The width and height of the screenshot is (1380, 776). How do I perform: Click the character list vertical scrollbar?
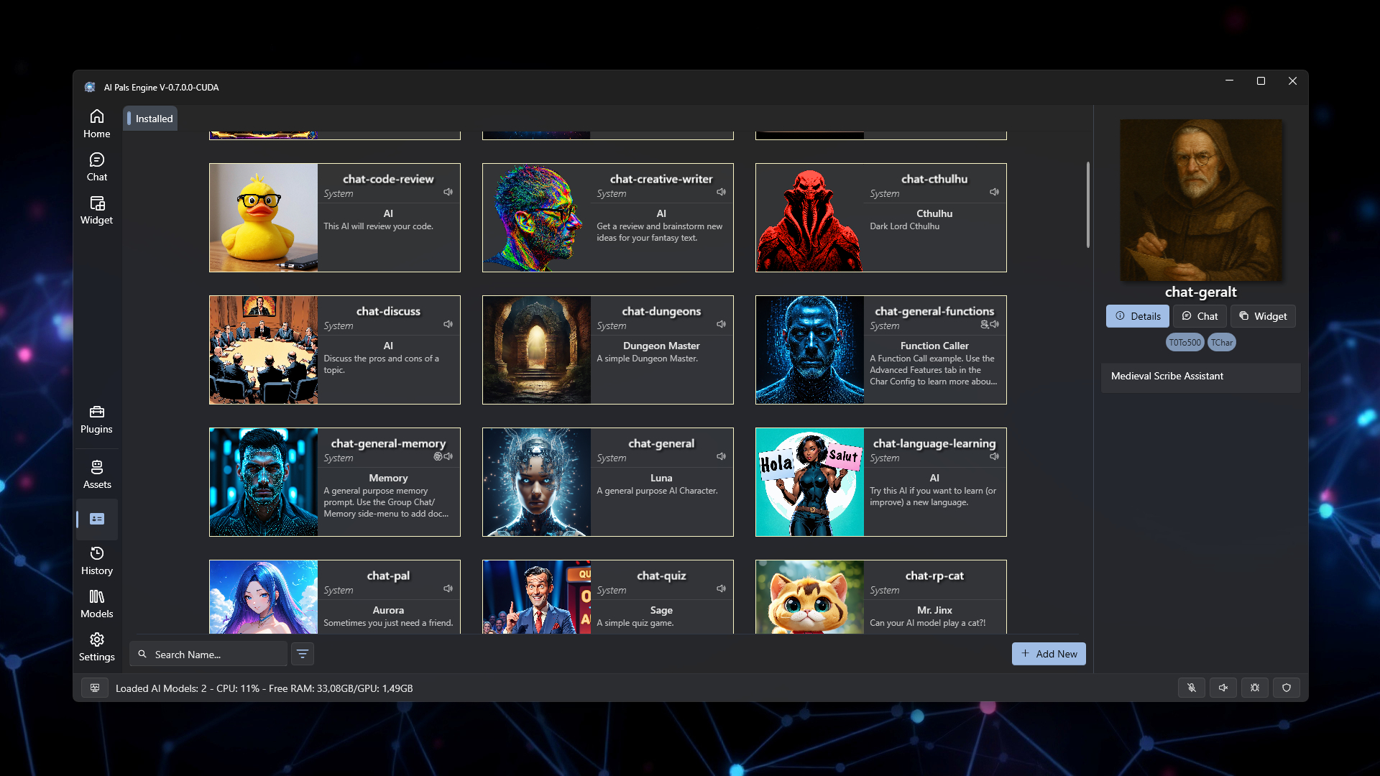pyautogui.click(x=1087, y=205)
